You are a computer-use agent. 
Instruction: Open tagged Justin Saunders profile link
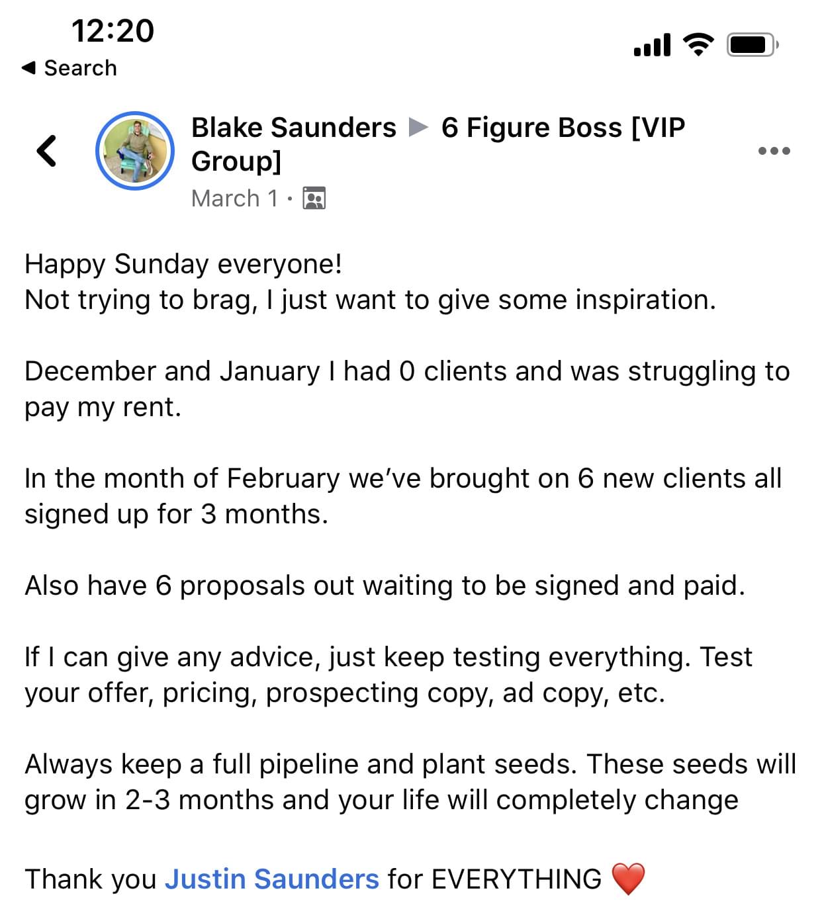(272, 879)
